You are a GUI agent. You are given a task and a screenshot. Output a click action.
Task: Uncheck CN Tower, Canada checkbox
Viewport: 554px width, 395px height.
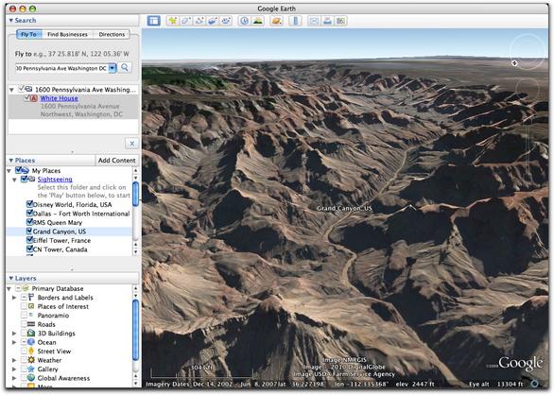[x=29, y=249]
